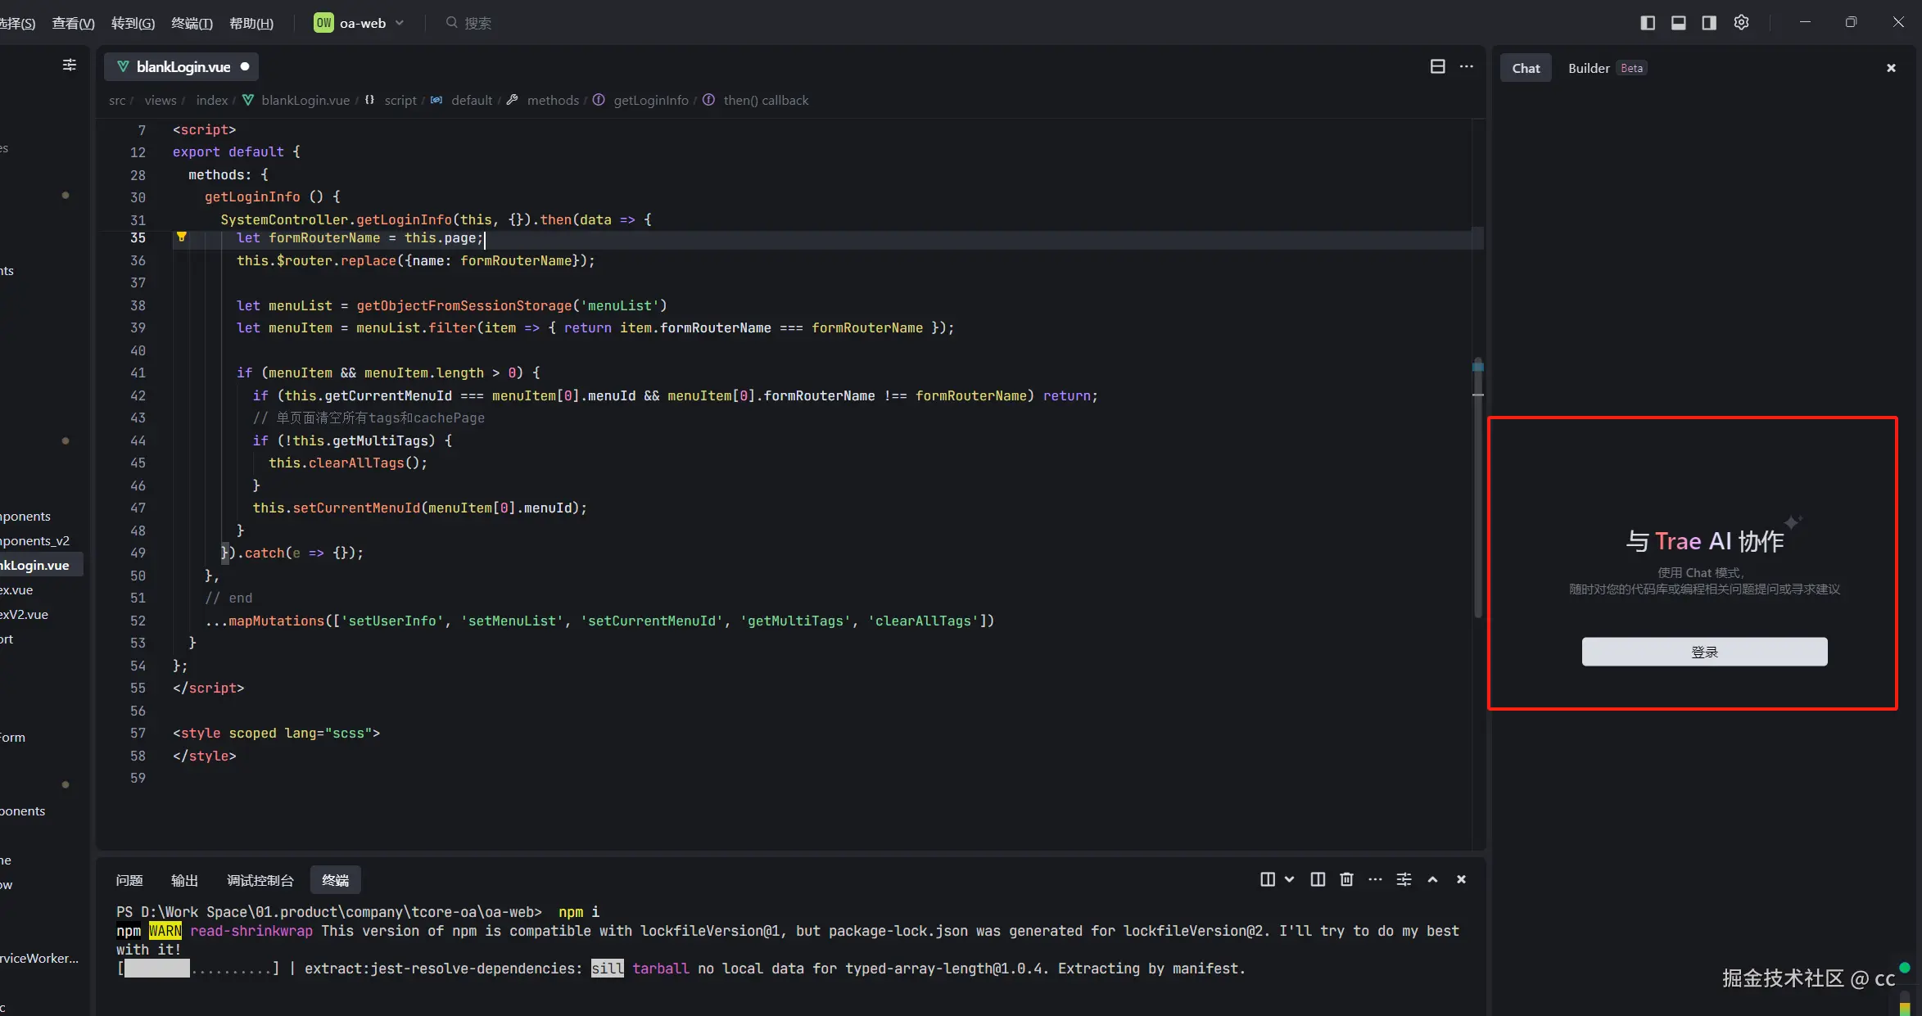Click the trash icon to kill terminal
This screenshot has height=1016, width=1922.
tap(1346, 879)
